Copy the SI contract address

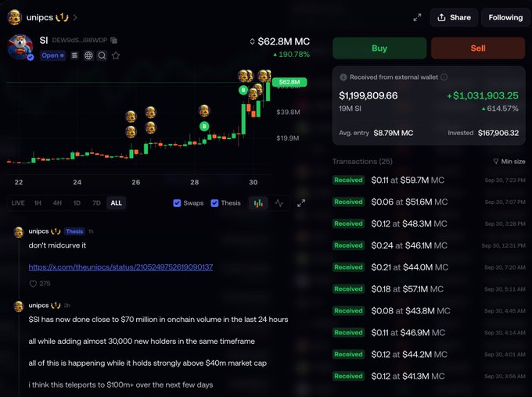coord(114,41)
